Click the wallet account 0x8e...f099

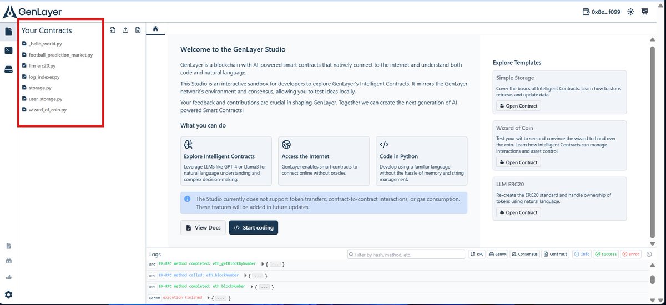click(601, 12)
